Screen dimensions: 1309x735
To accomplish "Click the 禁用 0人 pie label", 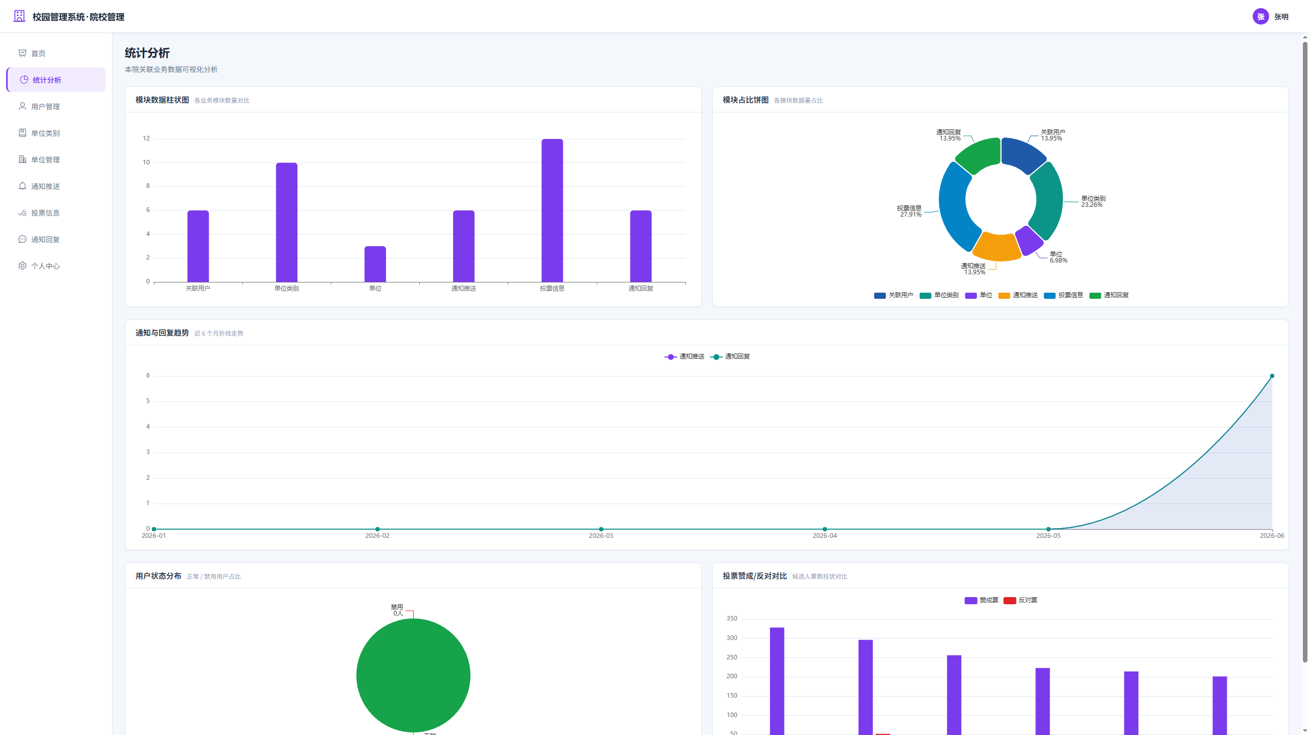I will [397, 610].
